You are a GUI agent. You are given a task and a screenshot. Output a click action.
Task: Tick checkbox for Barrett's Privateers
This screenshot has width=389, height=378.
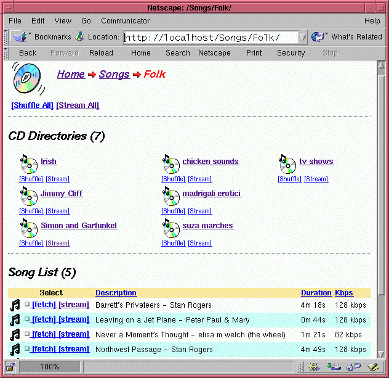27,304
